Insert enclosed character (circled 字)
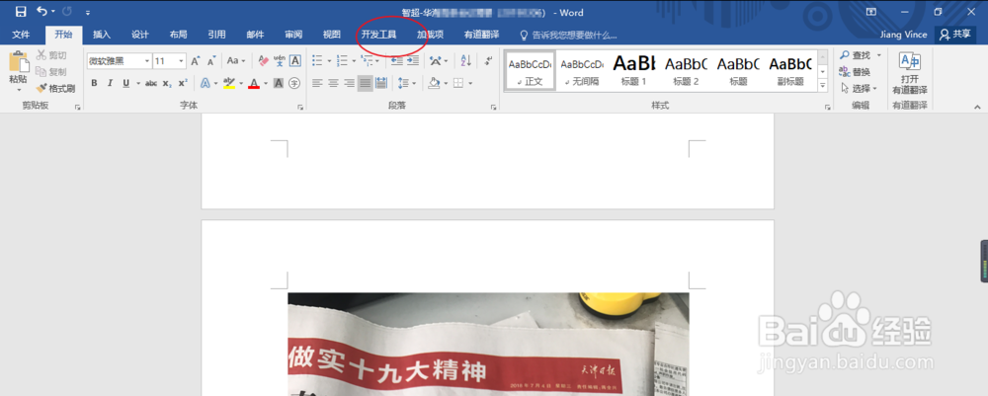 [294, 83]
